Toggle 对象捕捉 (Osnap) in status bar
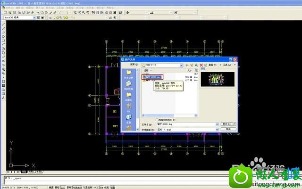Image resolution: width=302 pixels, height=189 pixels. (x=77, y=187)
